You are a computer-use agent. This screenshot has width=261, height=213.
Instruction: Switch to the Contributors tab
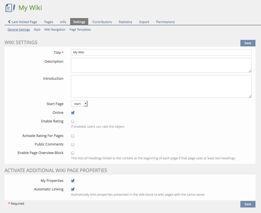(102, 22)
